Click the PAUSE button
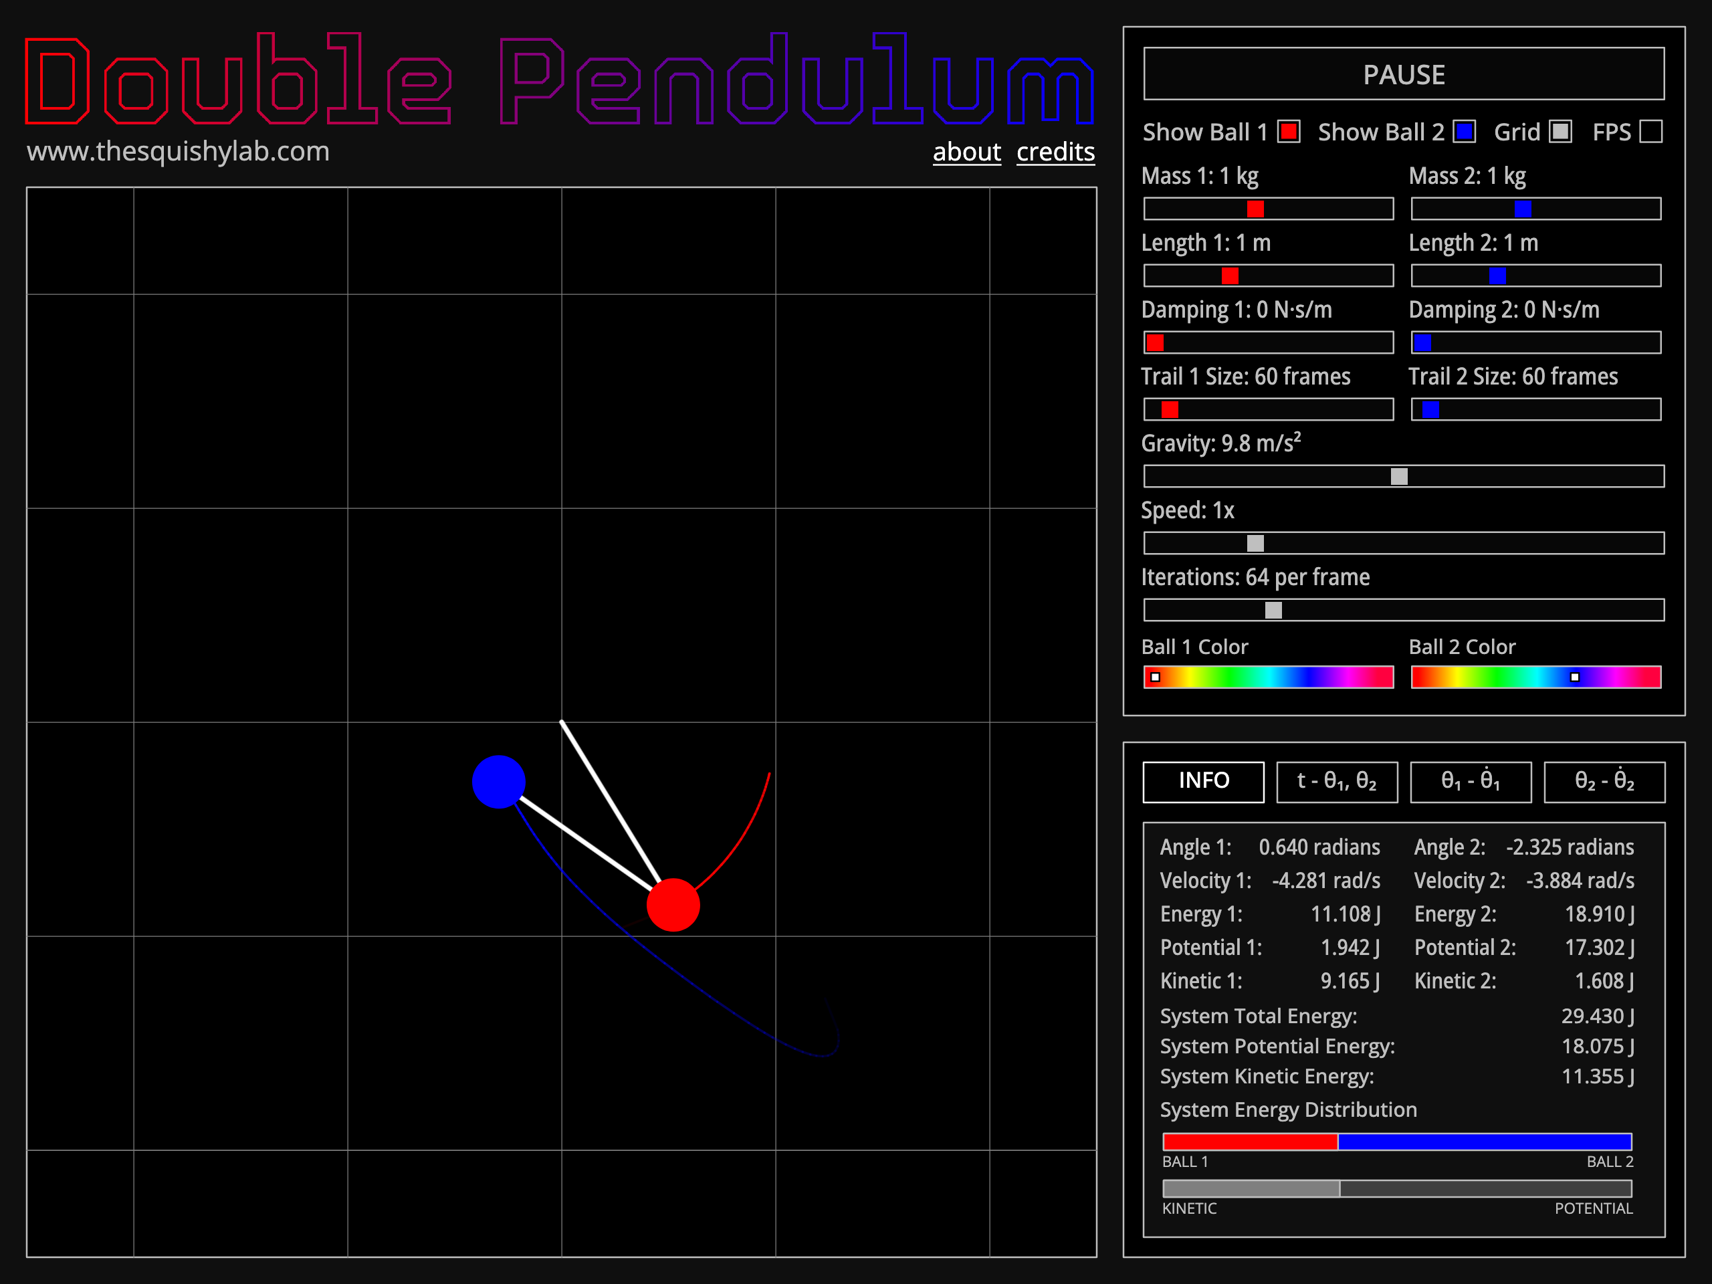1712x1284 pixels. point(1403,74)
